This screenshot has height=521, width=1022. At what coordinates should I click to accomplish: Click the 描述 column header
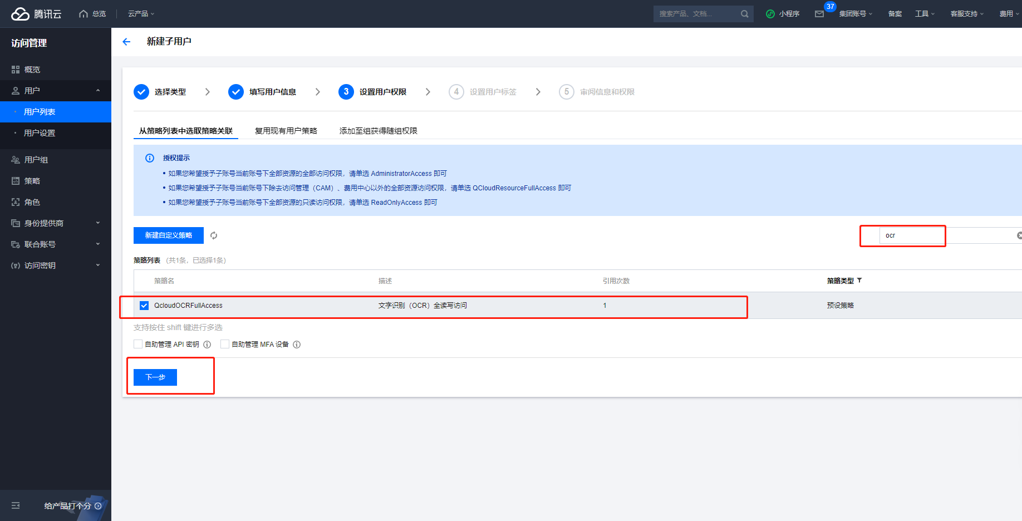[385, 281]
